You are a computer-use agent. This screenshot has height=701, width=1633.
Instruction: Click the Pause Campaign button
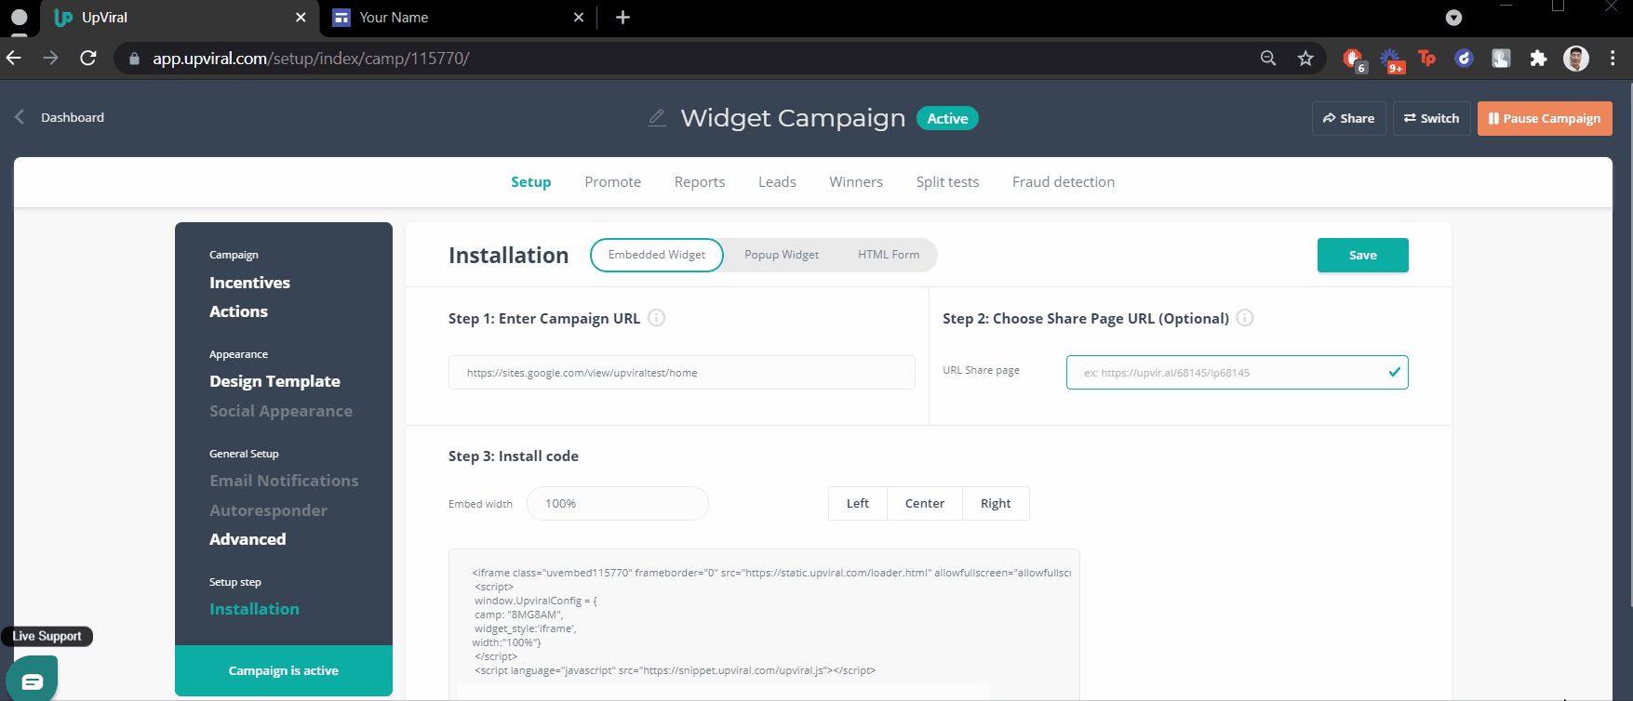pyautogui.click(x=1545, y=118)
